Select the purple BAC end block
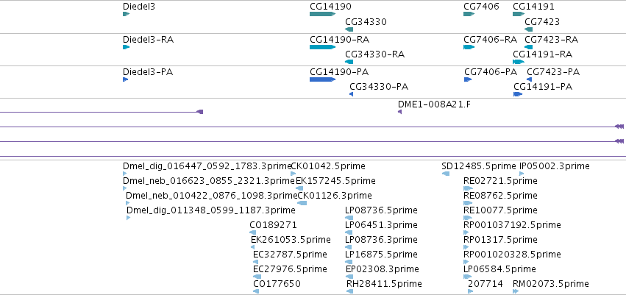The width and height of the screenshot is (626, 295). tap(200, 112)
